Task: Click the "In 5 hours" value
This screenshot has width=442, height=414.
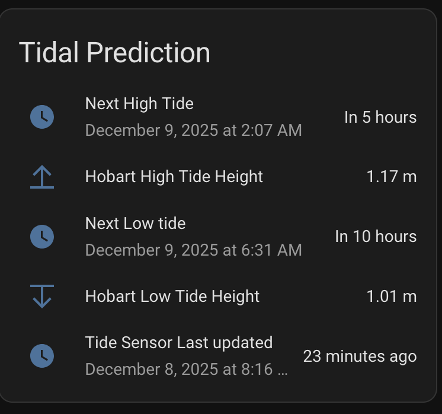Action: [x=380, y=117]
